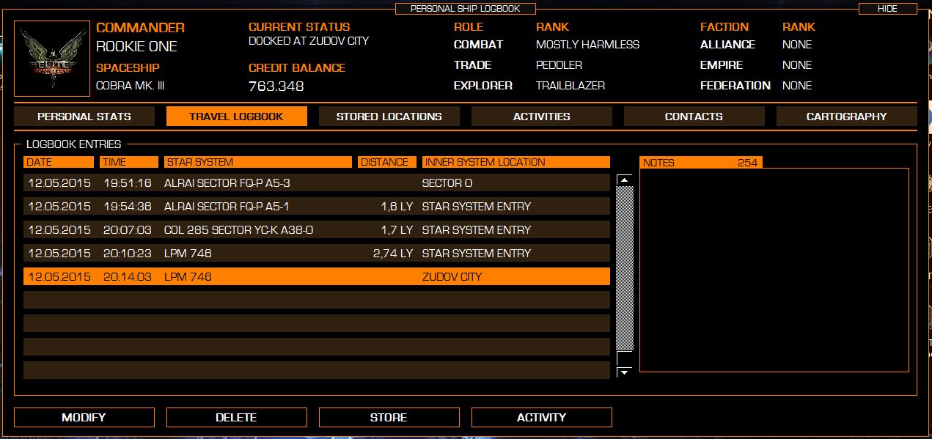Click the credit balance value 763.348
The width and height of the screenshot is (932, 439).
(276, 86)
